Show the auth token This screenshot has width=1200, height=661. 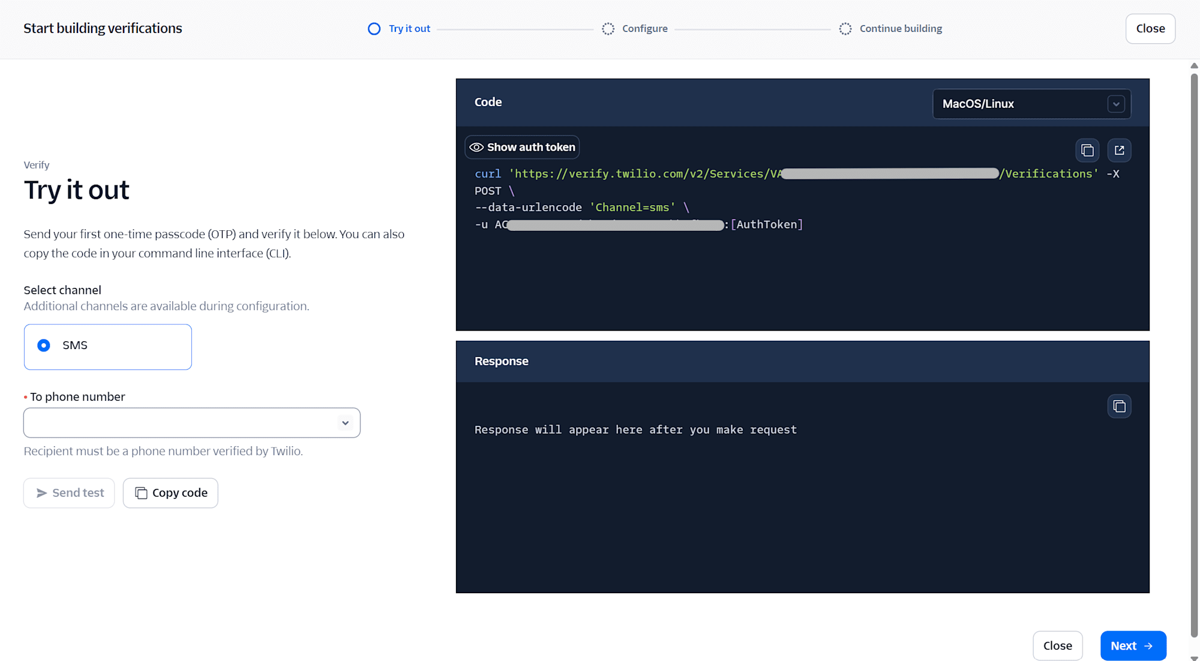coord(522,147)
